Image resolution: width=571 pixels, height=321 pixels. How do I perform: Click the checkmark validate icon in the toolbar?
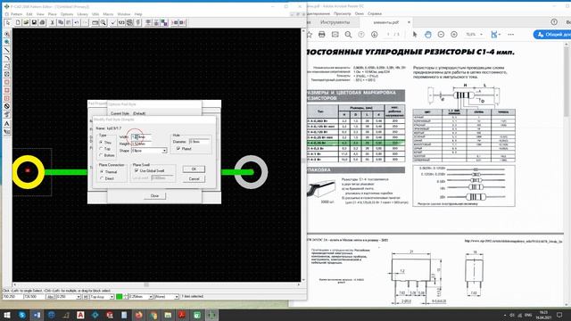[113, 22]
